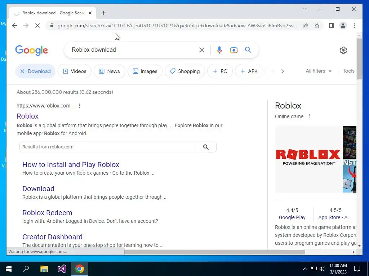
Task: Add PC filter chip
Action: pyautogui.click(x=220, y=71)
